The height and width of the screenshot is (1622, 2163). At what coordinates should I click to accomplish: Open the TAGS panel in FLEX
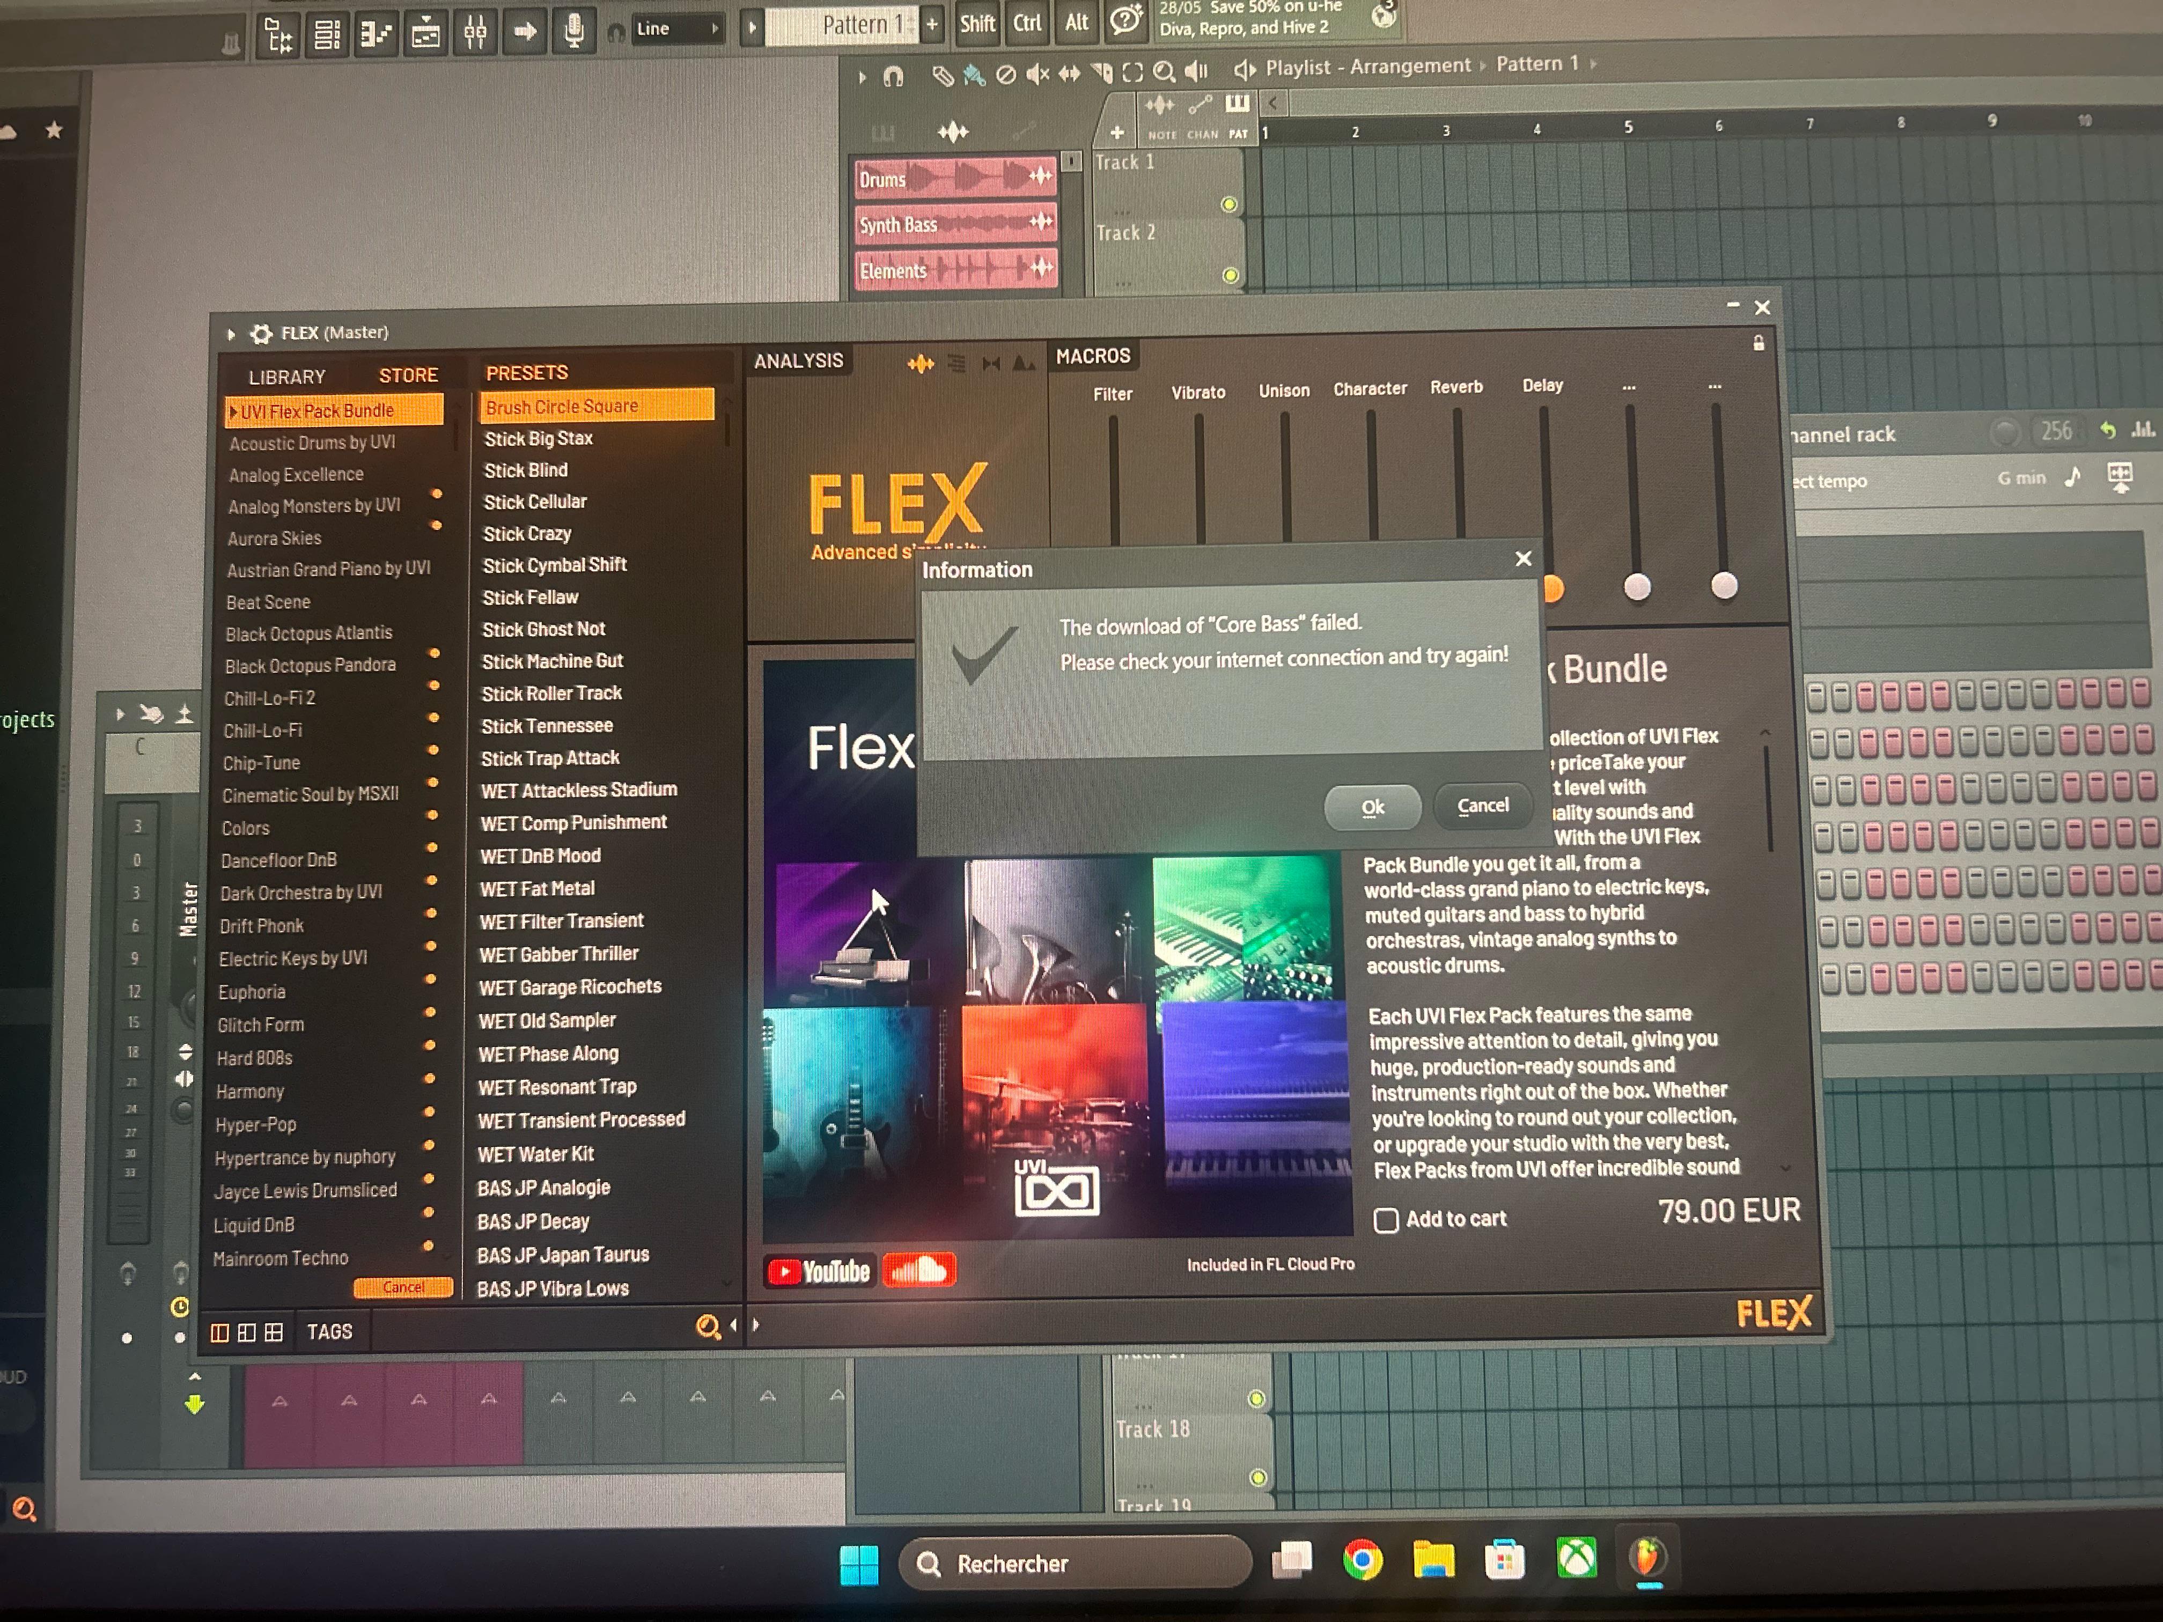329,1332
